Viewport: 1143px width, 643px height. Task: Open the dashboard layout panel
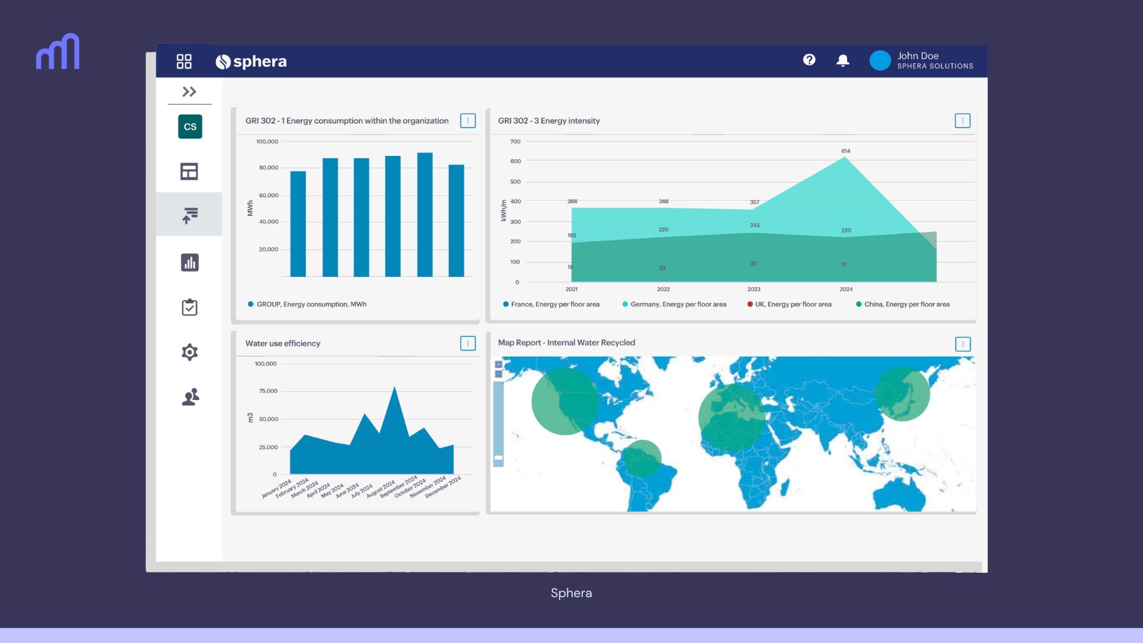[189, 171]
